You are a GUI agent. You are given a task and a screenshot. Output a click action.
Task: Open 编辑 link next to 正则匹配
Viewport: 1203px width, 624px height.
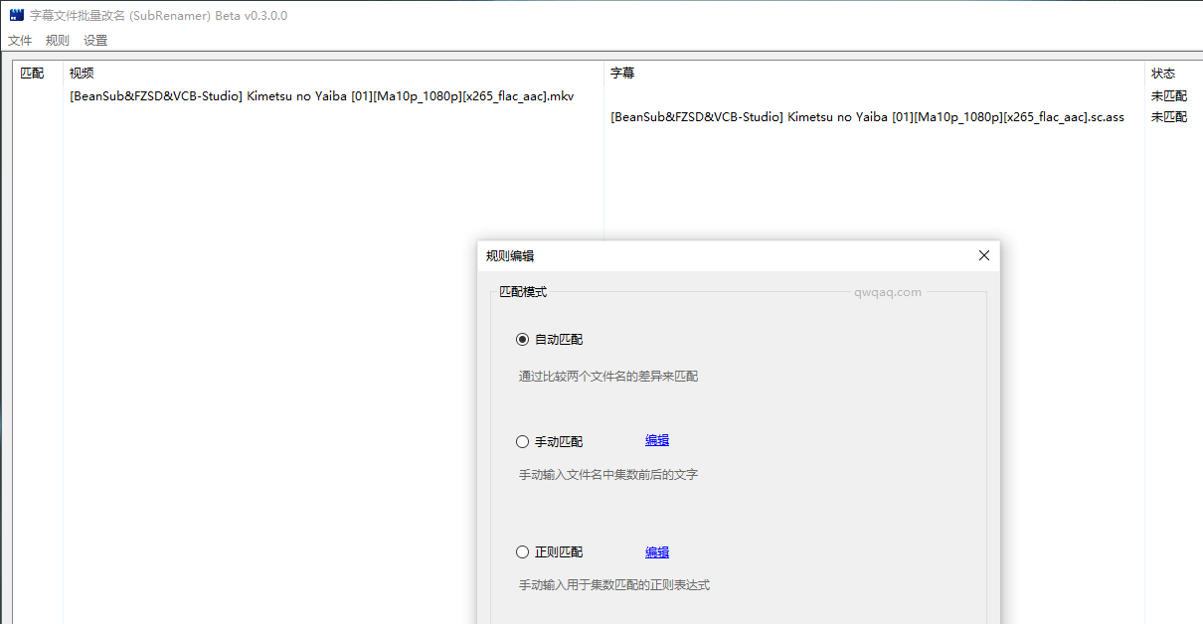click(657, 552)
